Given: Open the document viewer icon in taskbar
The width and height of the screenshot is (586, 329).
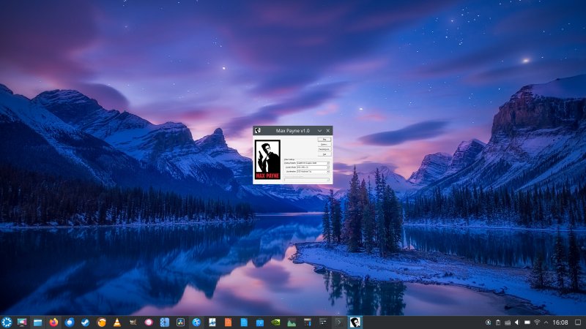Looking at the screenshot, I should pyautogui.click(x=212, y=322).
